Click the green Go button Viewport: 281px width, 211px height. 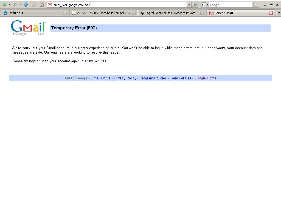[x=195, y=5]
